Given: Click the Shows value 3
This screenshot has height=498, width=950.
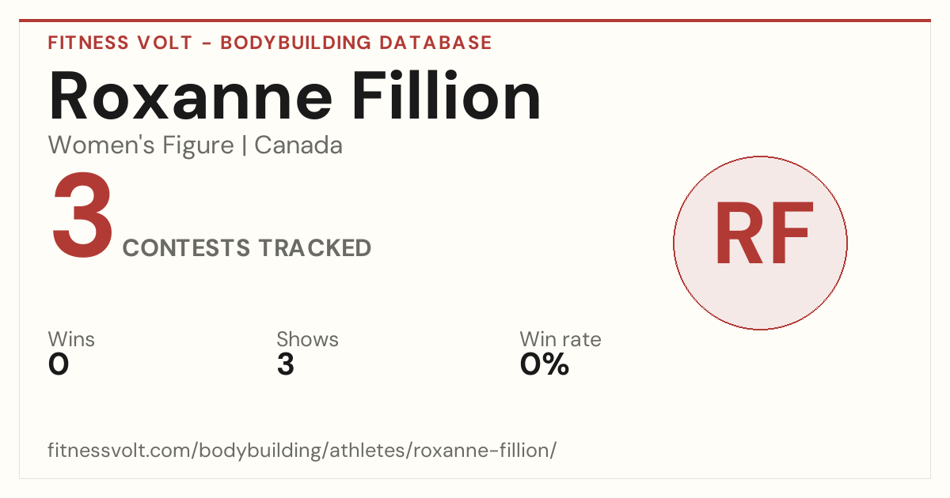Looking at the screenshot, I should (x=286, y=364).
